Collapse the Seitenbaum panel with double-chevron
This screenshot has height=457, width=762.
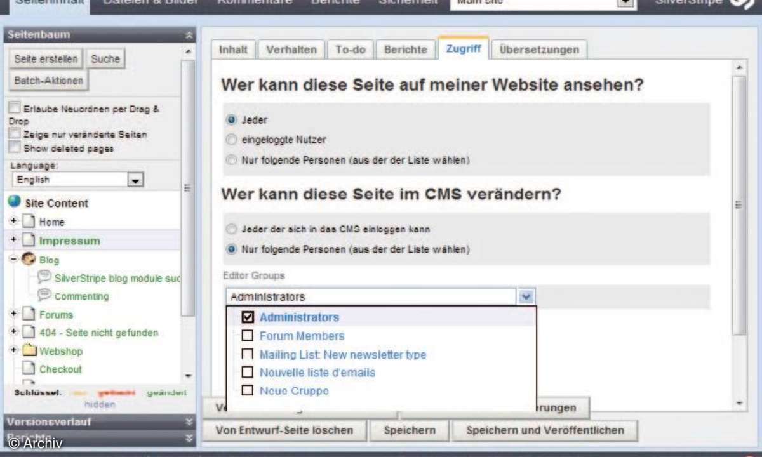(x=189, y=35)
